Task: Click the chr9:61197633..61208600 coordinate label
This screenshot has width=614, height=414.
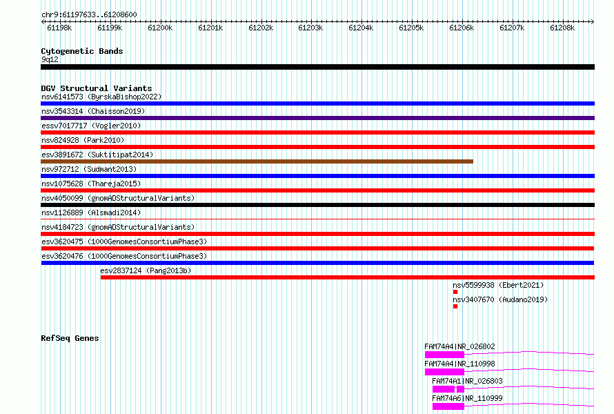Action: 89,14
